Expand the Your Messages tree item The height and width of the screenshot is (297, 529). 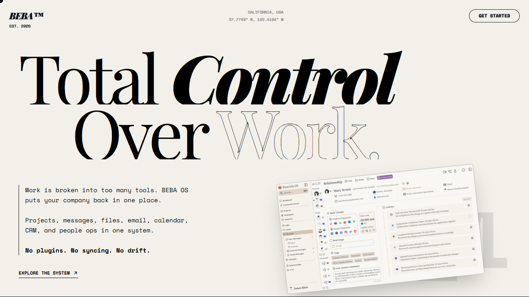pyautogui.click(x=298, y=238)
